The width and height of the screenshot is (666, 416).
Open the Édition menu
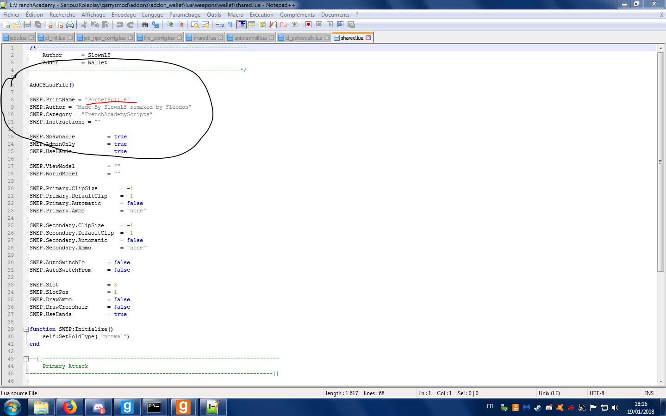34,15
